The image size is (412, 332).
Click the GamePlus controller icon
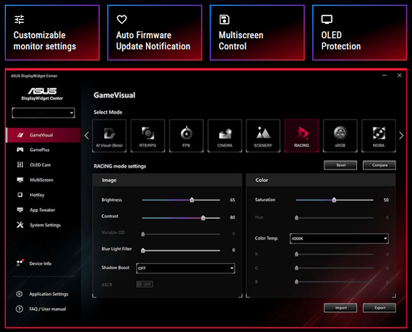(x=20, y=150)
